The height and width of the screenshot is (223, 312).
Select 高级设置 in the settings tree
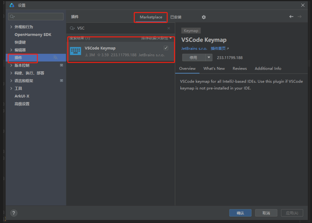coord(22,104)
